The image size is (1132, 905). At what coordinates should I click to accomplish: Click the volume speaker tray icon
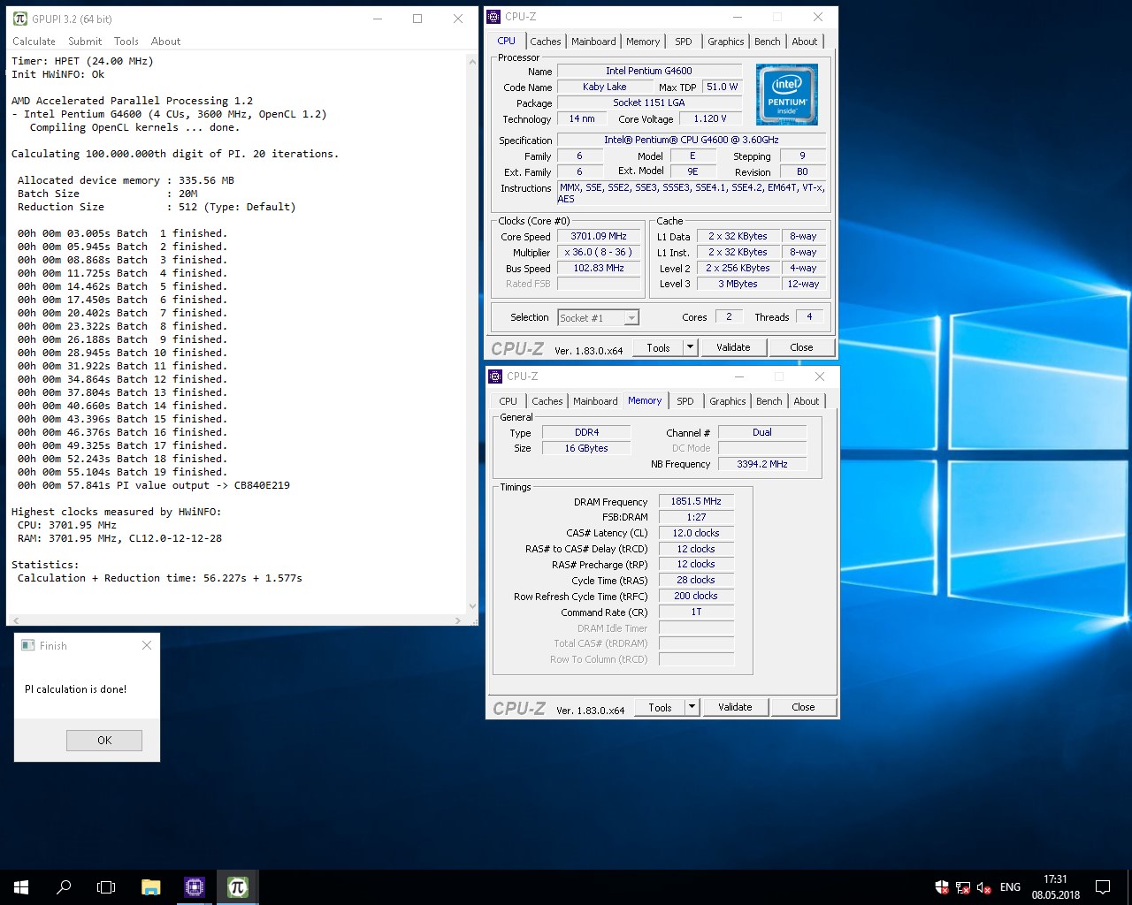click(983, 887)
